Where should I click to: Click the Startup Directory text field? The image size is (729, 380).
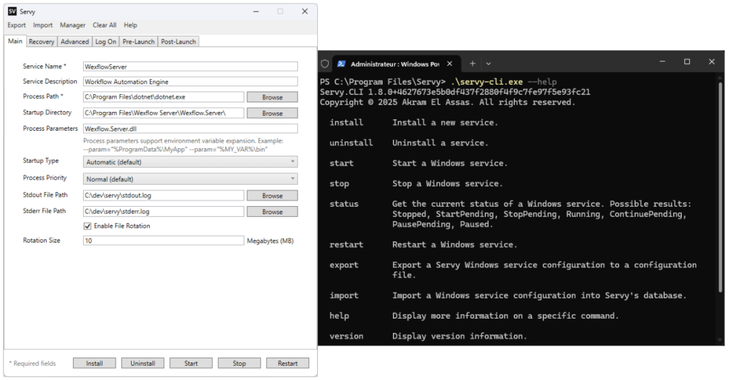coord(163,113)
